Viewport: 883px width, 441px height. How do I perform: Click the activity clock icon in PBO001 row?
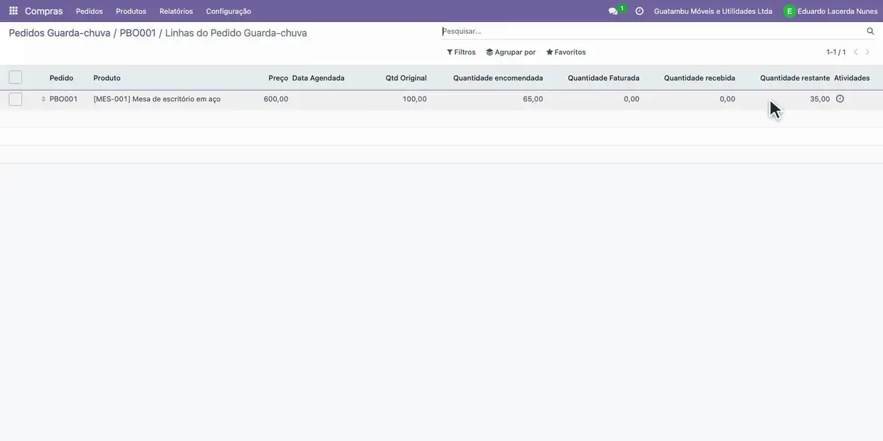[840, 99]
